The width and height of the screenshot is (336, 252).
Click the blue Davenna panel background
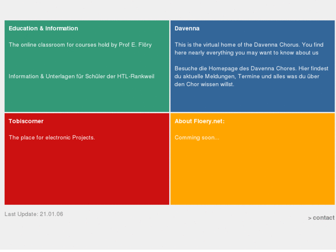pyautogui.click(x=252, y=102)
